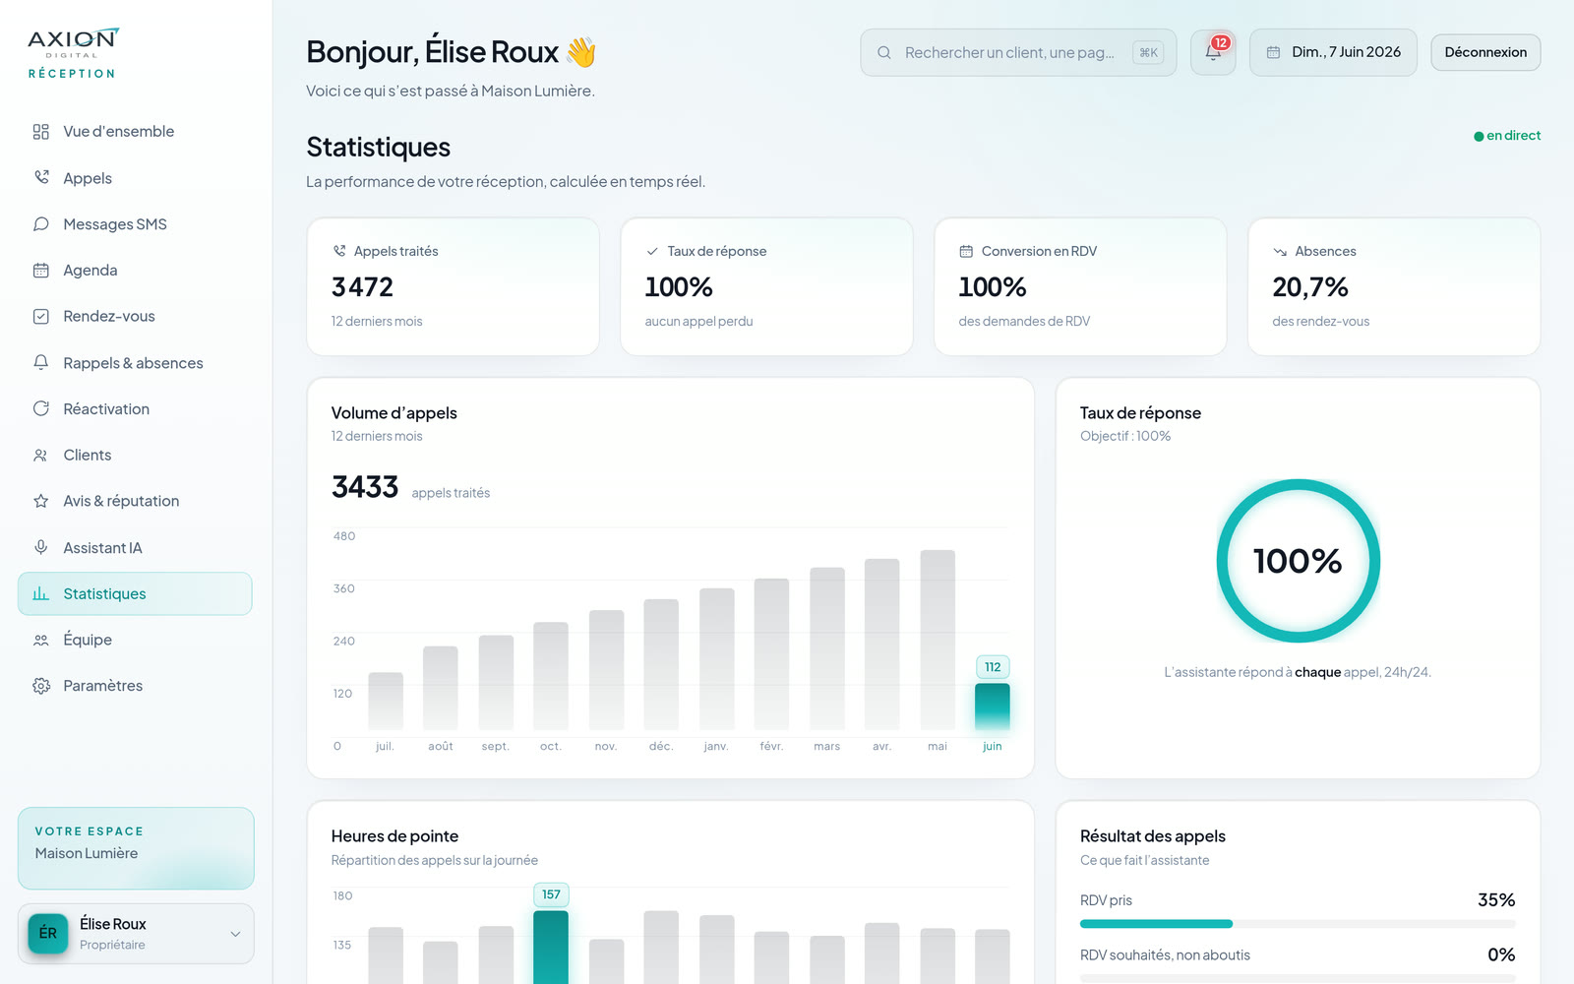
Task: Click the mai bar in Volume d'appels chart
Action: click(x=938, y=641)
